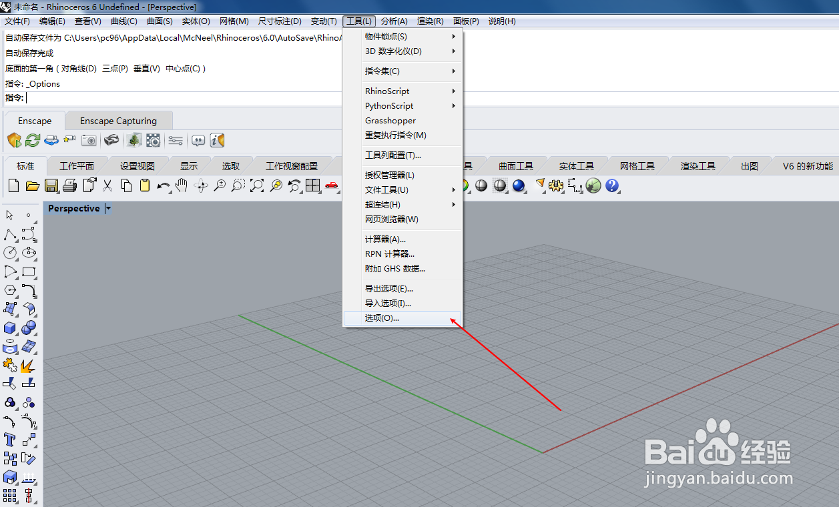
Task: Open 计算器(A)... menu entry
Action: (402, 239)
